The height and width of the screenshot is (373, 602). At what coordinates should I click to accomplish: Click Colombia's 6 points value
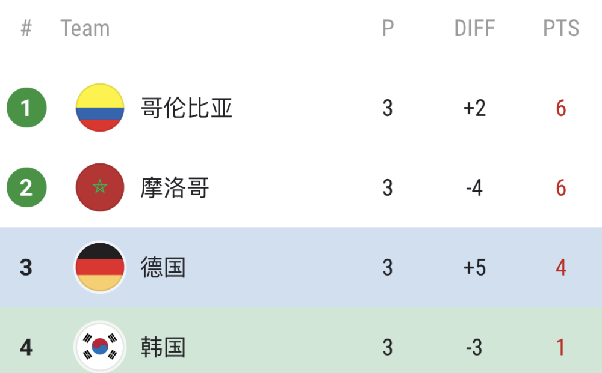pyautogui.click(x=560, y=108)
